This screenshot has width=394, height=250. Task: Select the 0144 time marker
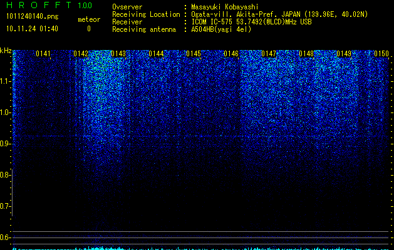pos(156,54)
